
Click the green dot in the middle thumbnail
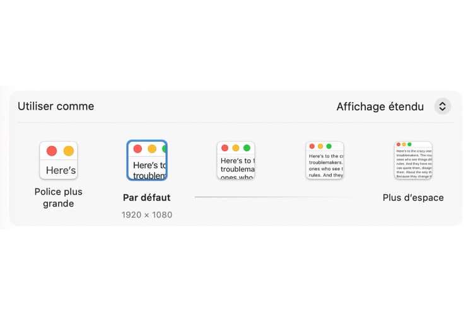(247, 148)
